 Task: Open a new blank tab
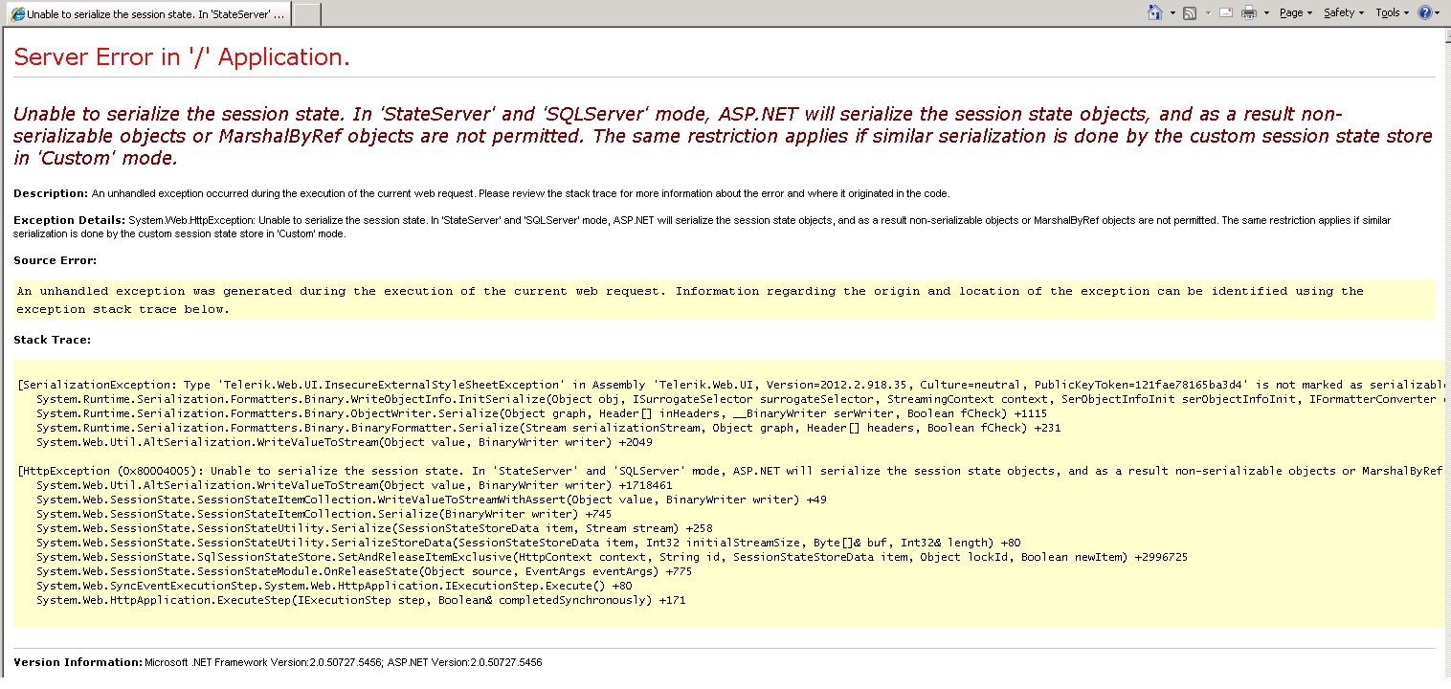click(306, 14)
